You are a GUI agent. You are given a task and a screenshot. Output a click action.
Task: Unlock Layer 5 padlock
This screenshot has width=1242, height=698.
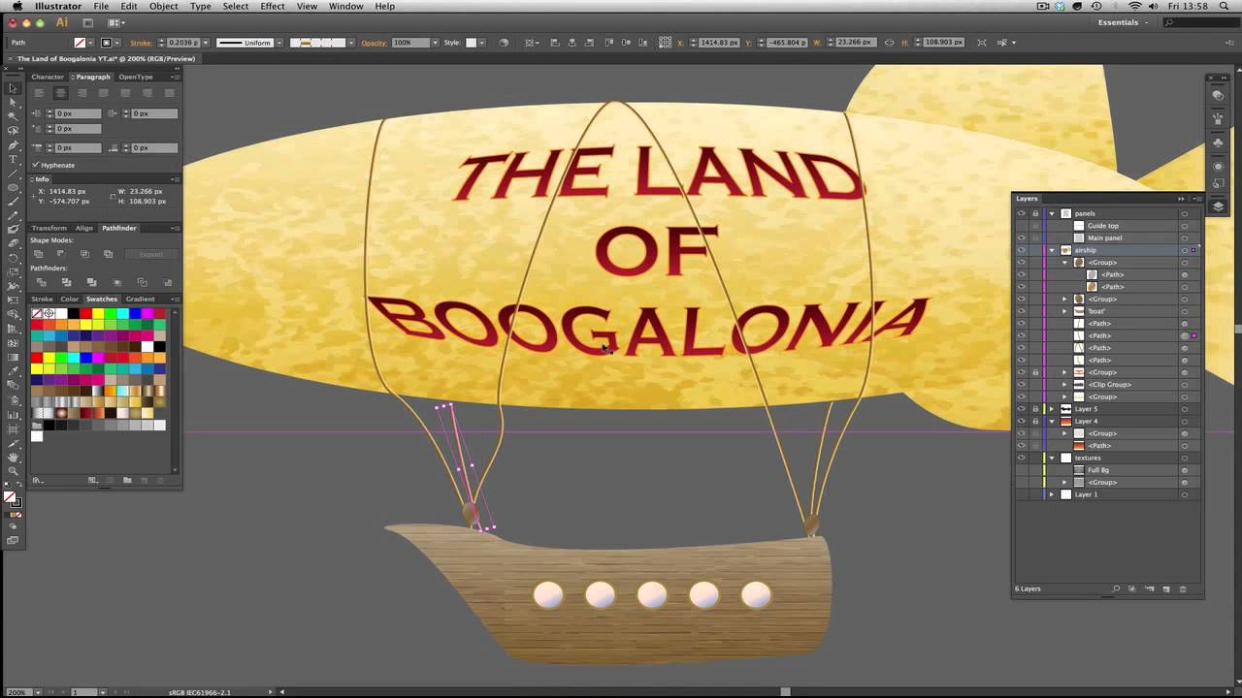(x=1035, y=409)
